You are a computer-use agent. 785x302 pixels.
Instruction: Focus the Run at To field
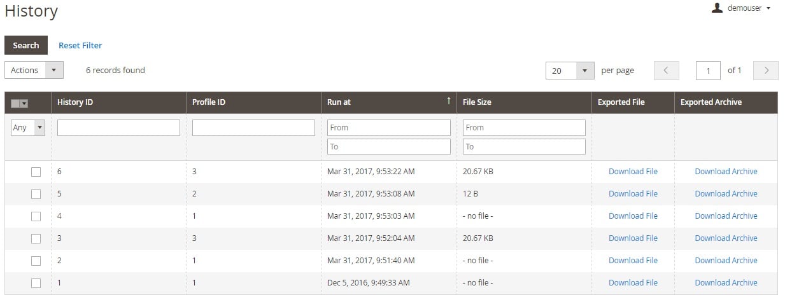389,146
